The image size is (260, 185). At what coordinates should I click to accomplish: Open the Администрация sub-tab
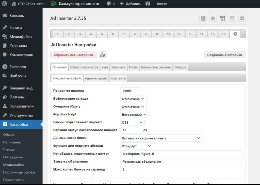point(96,78)
